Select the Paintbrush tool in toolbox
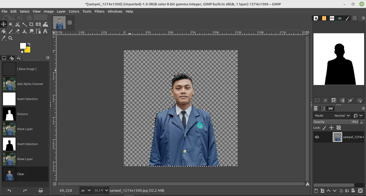This screenshot has height=196, width=366. pyautogui.click(x=10, y=31)
